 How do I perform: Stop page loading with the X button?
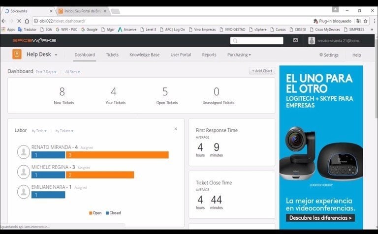coord(19,21)
